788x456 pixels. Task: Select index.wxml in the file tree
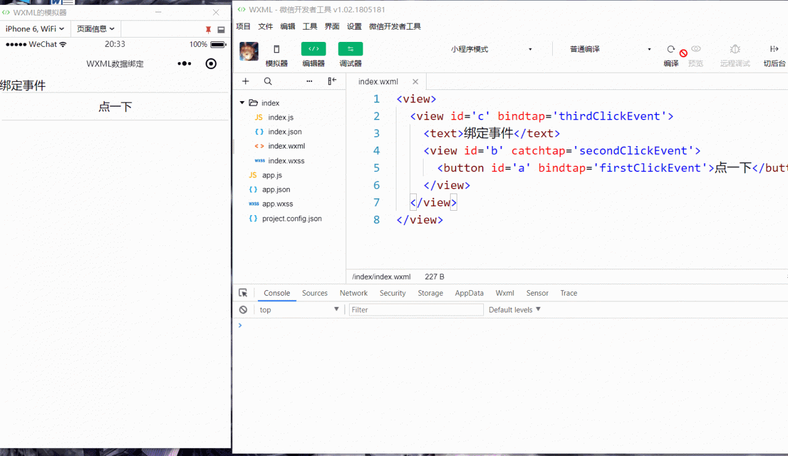coord(286,146)
